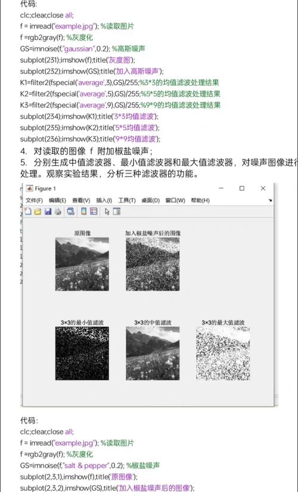Click the 代码: heading at page top

(29, 4)
